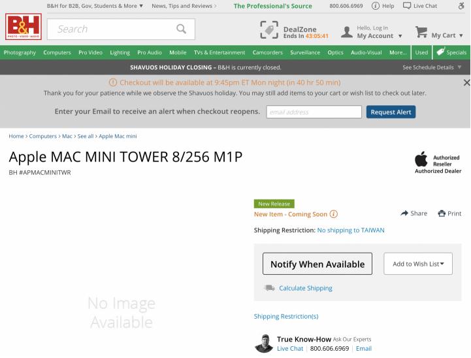Click the shipping truck icon
Screen dimensions: 471x358
[x=269, y=288]
